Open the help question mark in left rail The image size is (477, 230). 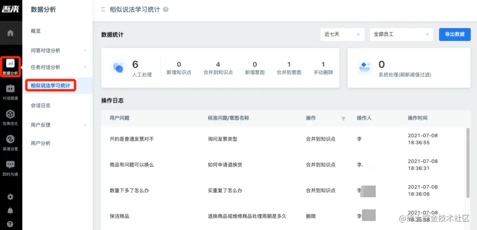pyautogui.click(x=10, y=224)
